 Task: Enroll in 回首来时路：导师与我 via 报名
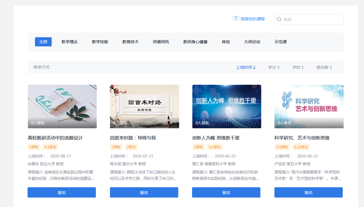(x=144, y=192)
